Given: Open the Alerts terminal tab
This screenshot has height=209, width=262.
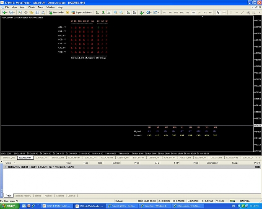Looking at the screenshot, I should (x=38, y=196).
